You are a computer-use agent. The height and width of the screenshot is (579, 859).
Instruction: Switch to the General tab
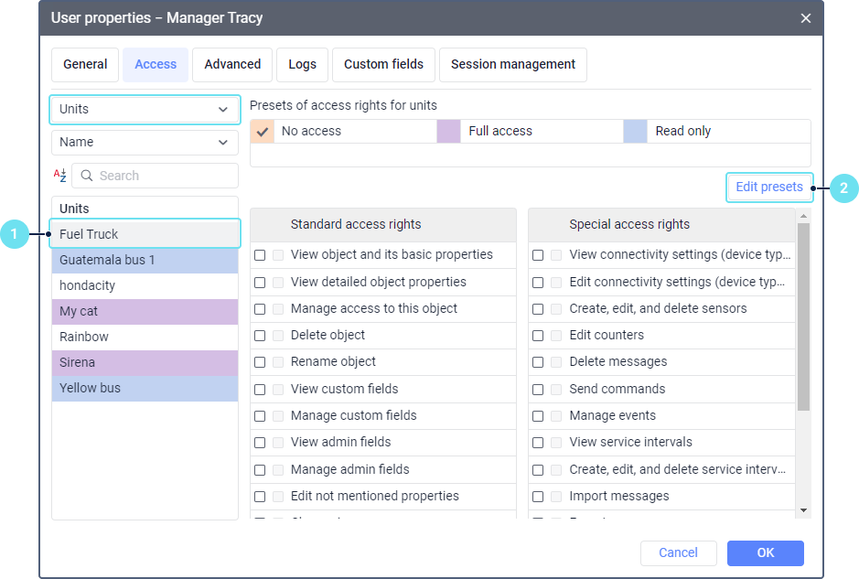pyautogui.click(x=85, y=64)
